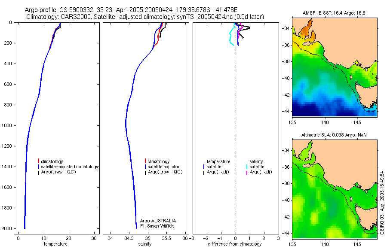Image resolution: width=387 pixels, height=249 pixels.
Task: Click the black Argo(..raw -QC) marker in salinity legend
Action: click(145, 172)
